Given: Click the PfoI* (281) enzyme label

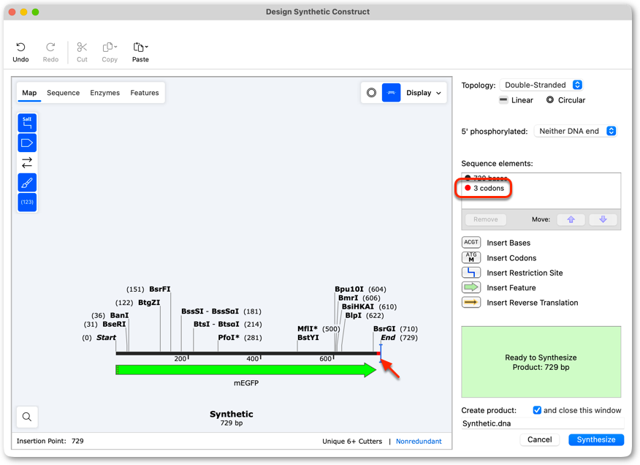Looking at the screenshot, I should point(240,338).
